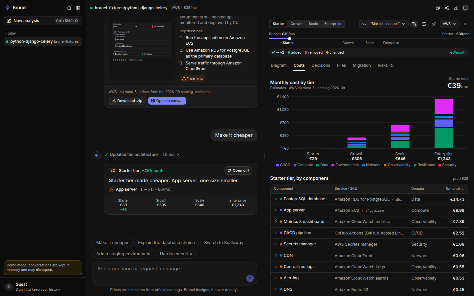Click the Growth mark under the budget slider

(x=348, y=43)
